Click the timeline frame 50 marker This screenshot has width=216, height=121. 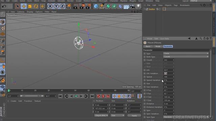pyautogui.click(x=75, y=90)
